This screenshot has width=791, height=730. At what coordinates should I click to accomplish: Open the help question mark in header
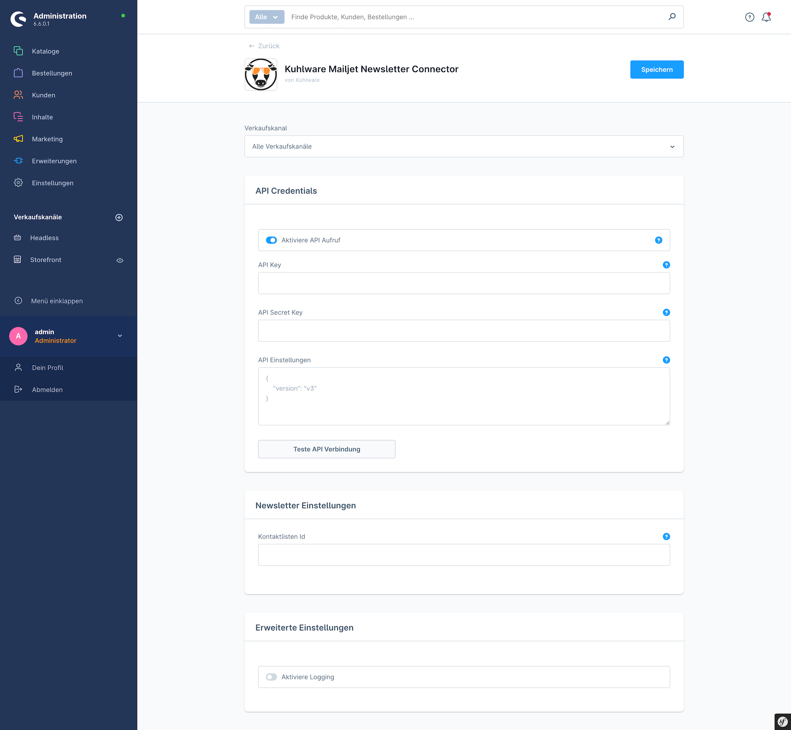[749, 17]
